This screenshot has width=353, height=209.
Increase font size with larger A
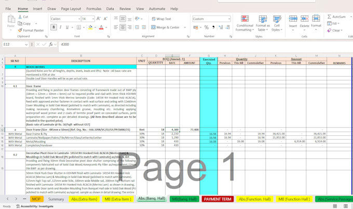pos(99,19)
